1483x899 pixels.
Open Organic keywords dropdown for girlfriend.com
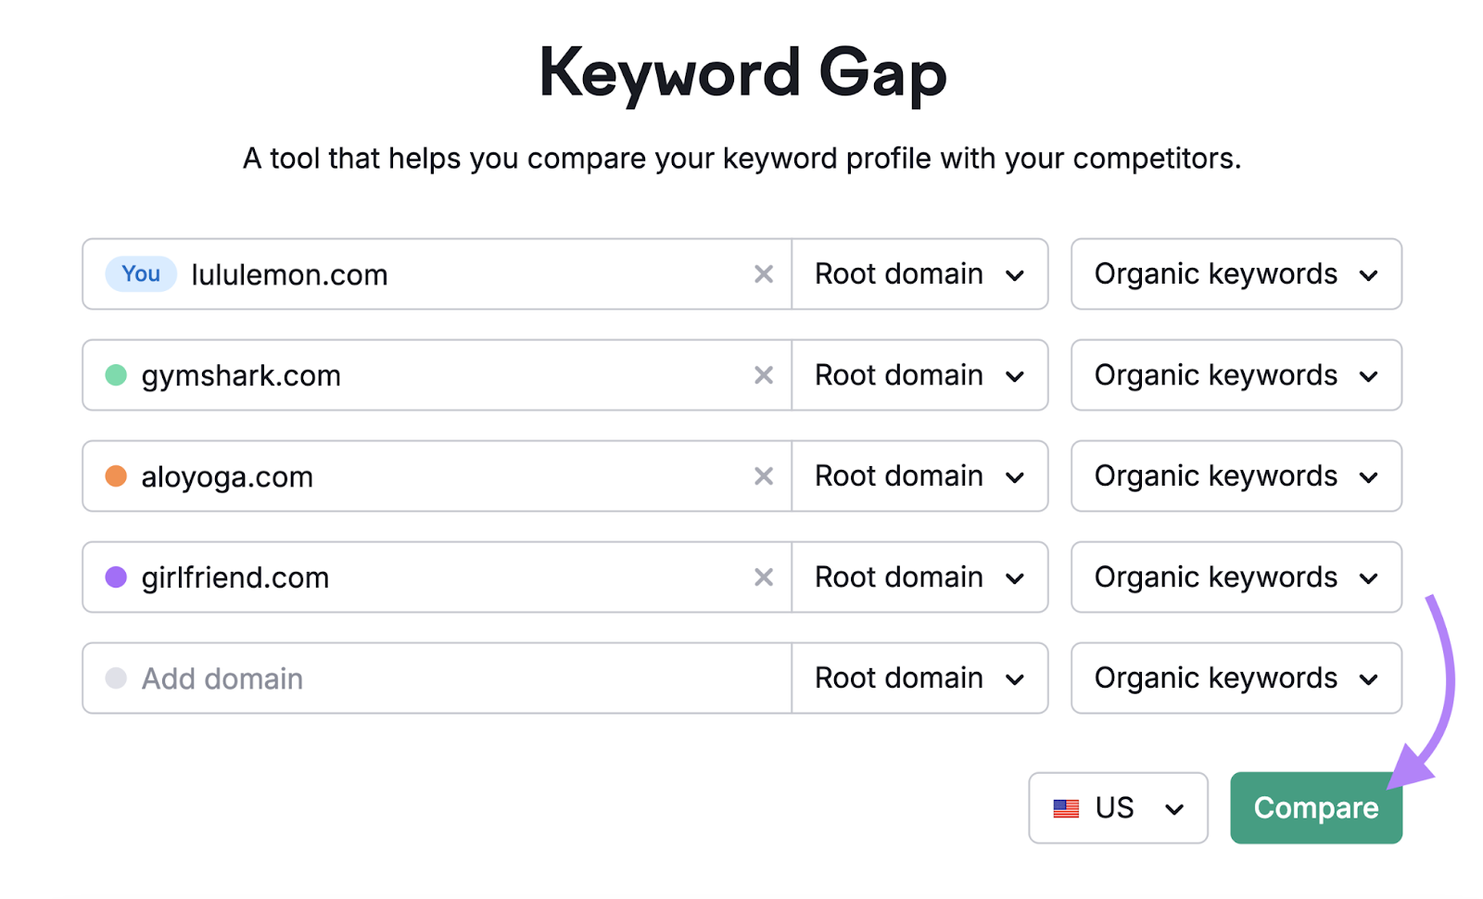[x=1236, y=577]
